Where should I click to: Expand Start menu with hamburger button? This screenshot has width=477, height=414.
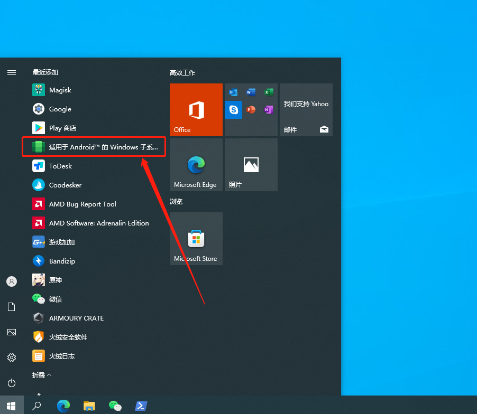(12, 72)
